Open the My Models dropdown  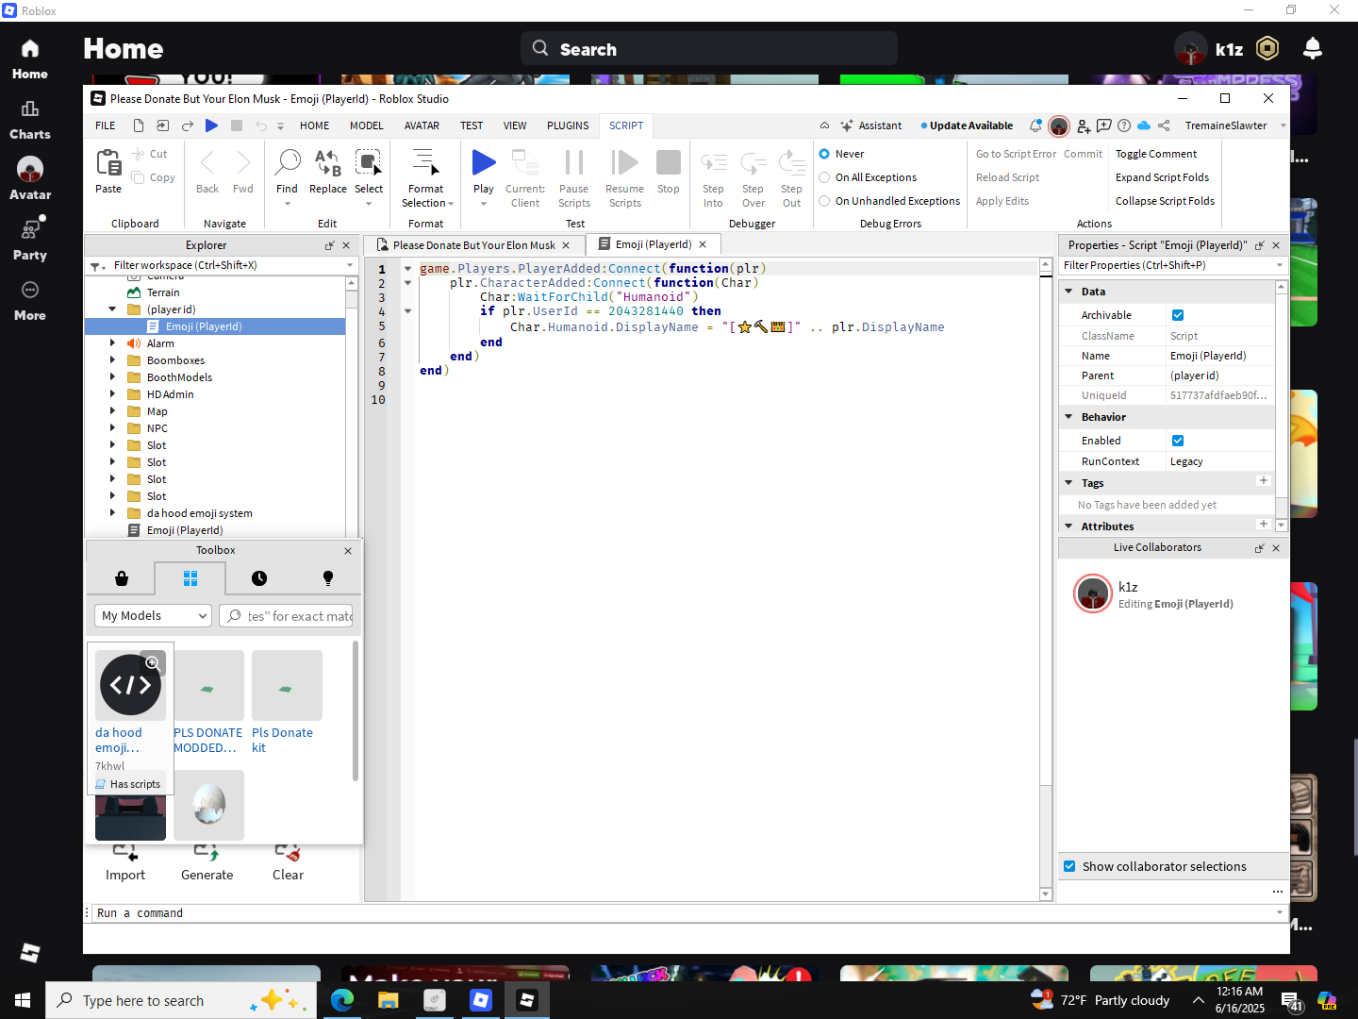pyautogui.click(x=153, y=615)
